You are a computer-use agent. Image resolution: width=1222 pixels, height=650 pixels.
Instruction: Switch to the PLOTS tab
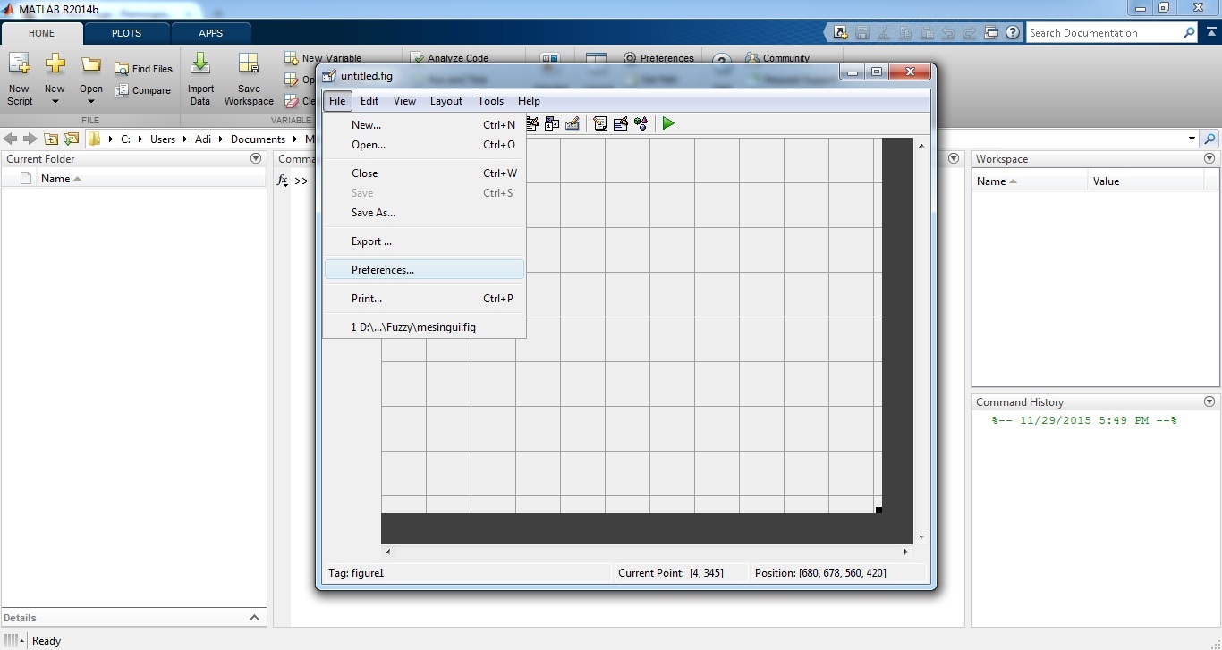tap(126, 33)
